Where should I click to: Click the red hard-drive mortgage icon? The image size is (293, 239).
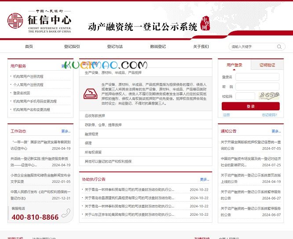click(91, 94)
